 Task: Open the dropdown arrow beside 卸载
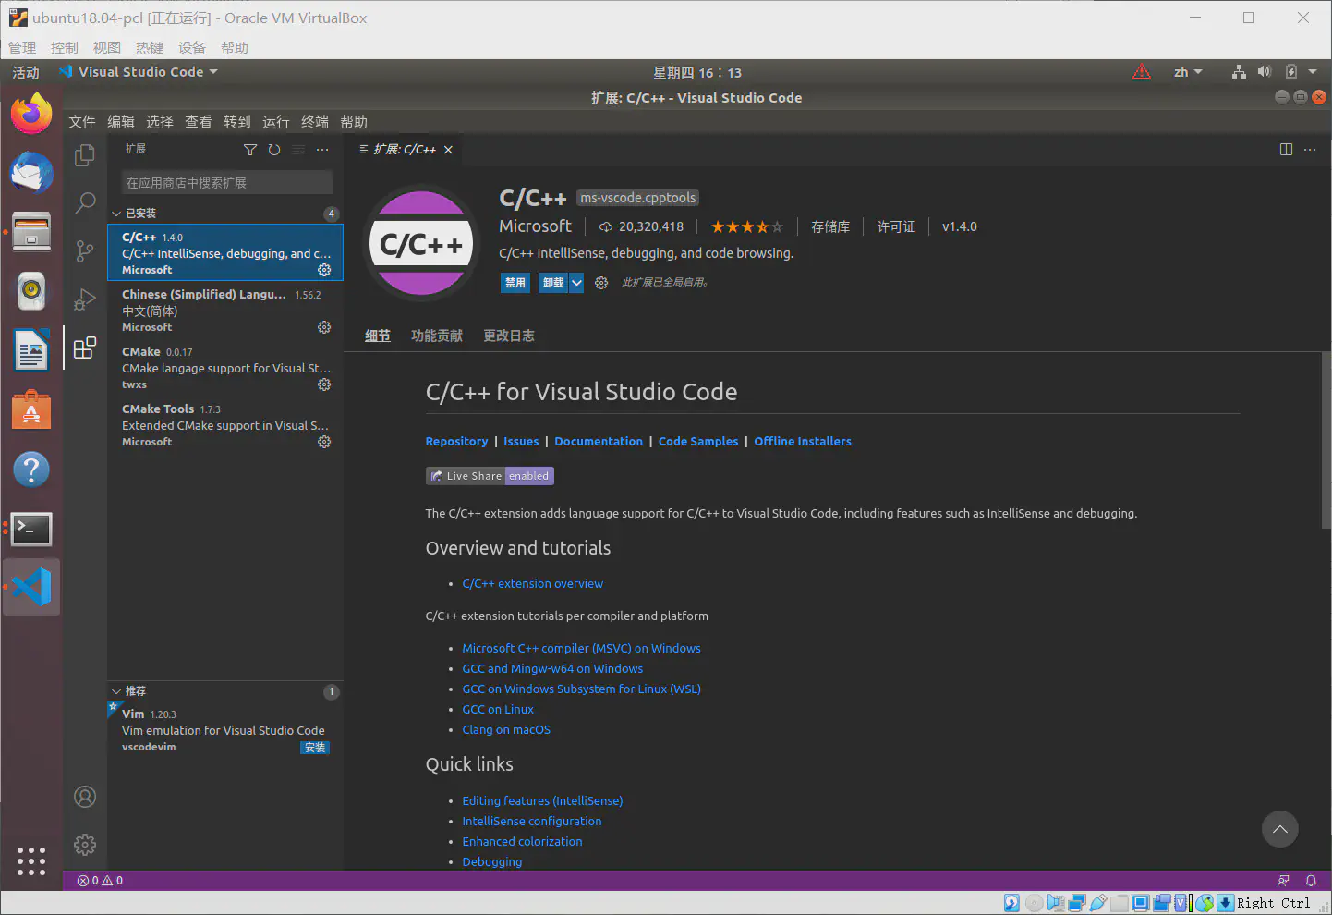(x=576, y=283)
